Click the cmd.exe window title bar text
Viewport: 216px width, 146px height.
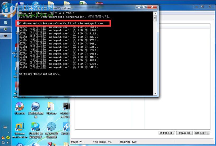(x=47, y=8)
